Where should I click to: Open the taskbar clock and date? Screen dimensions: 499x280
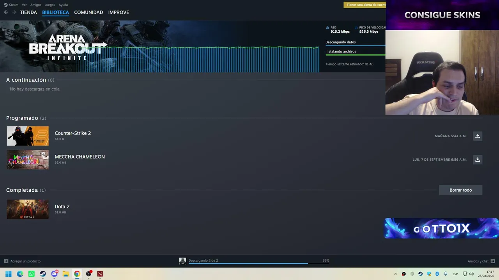(x=487, y=274)
